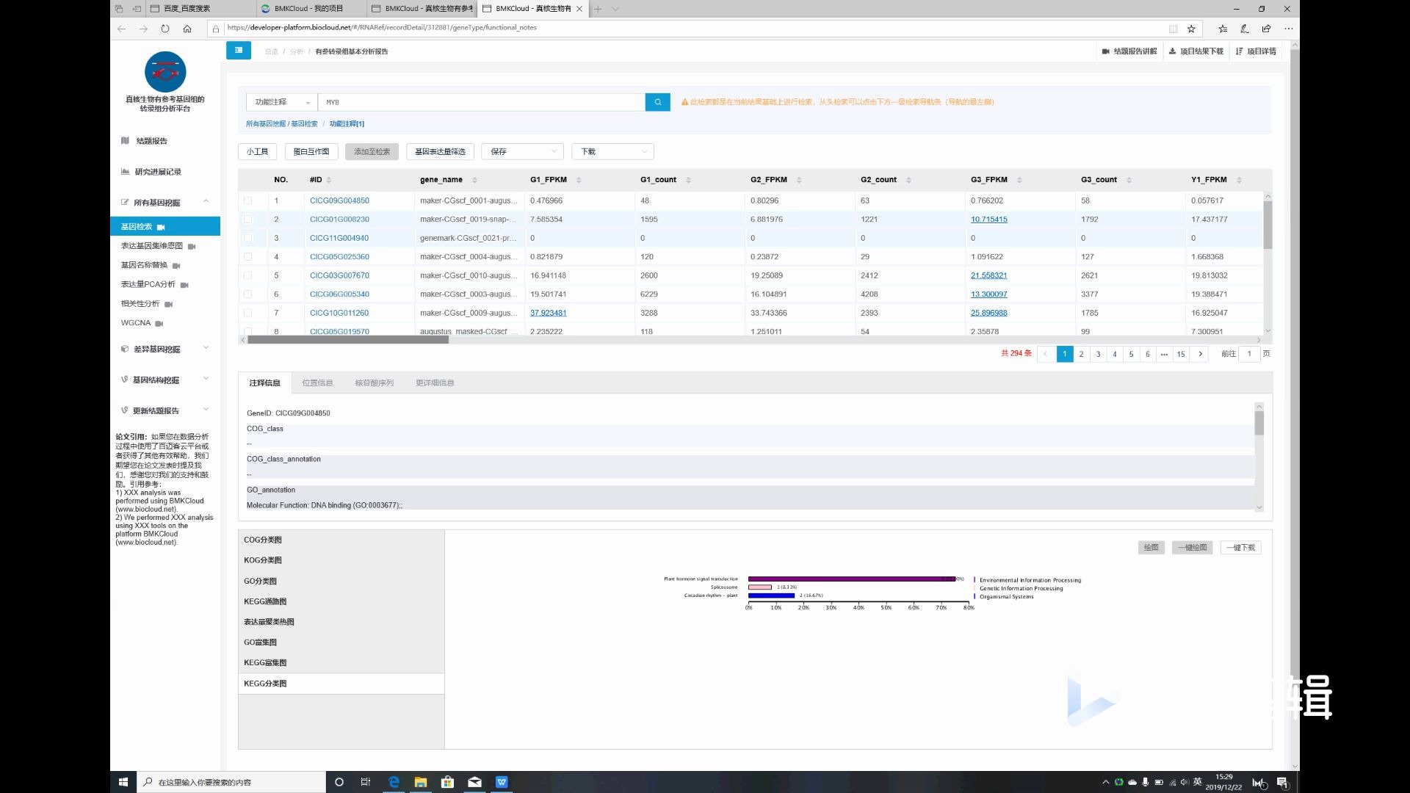Click the favorites star in address bar
The image size is (1410, 793).
pos(1191,29)
